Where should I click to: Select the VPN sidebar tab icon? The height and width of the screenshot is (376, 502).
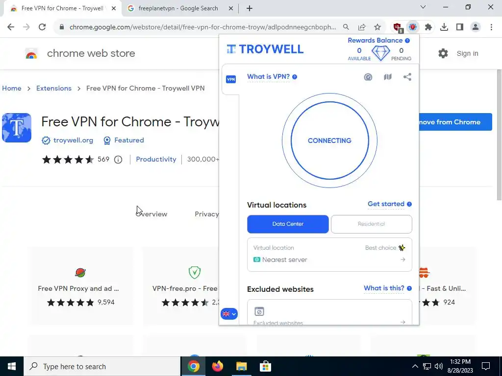coord(231,79)
